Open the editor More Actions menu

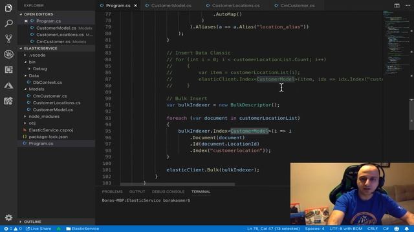[x=408, y=6]
